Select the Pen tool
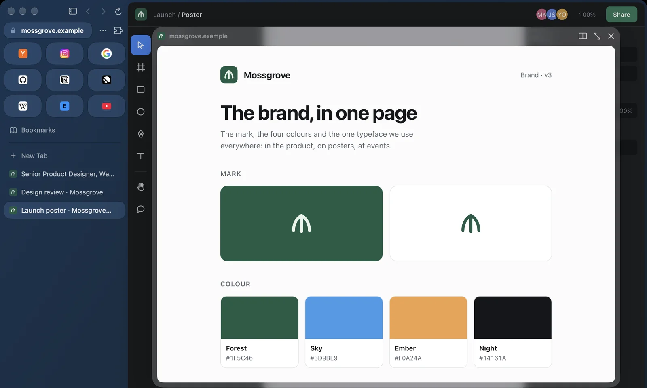 pos(141,134)
